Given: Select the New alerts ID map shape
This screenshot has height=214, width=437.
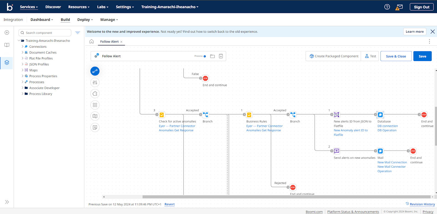Looking at the screenshot, I should tap(336, 115).
